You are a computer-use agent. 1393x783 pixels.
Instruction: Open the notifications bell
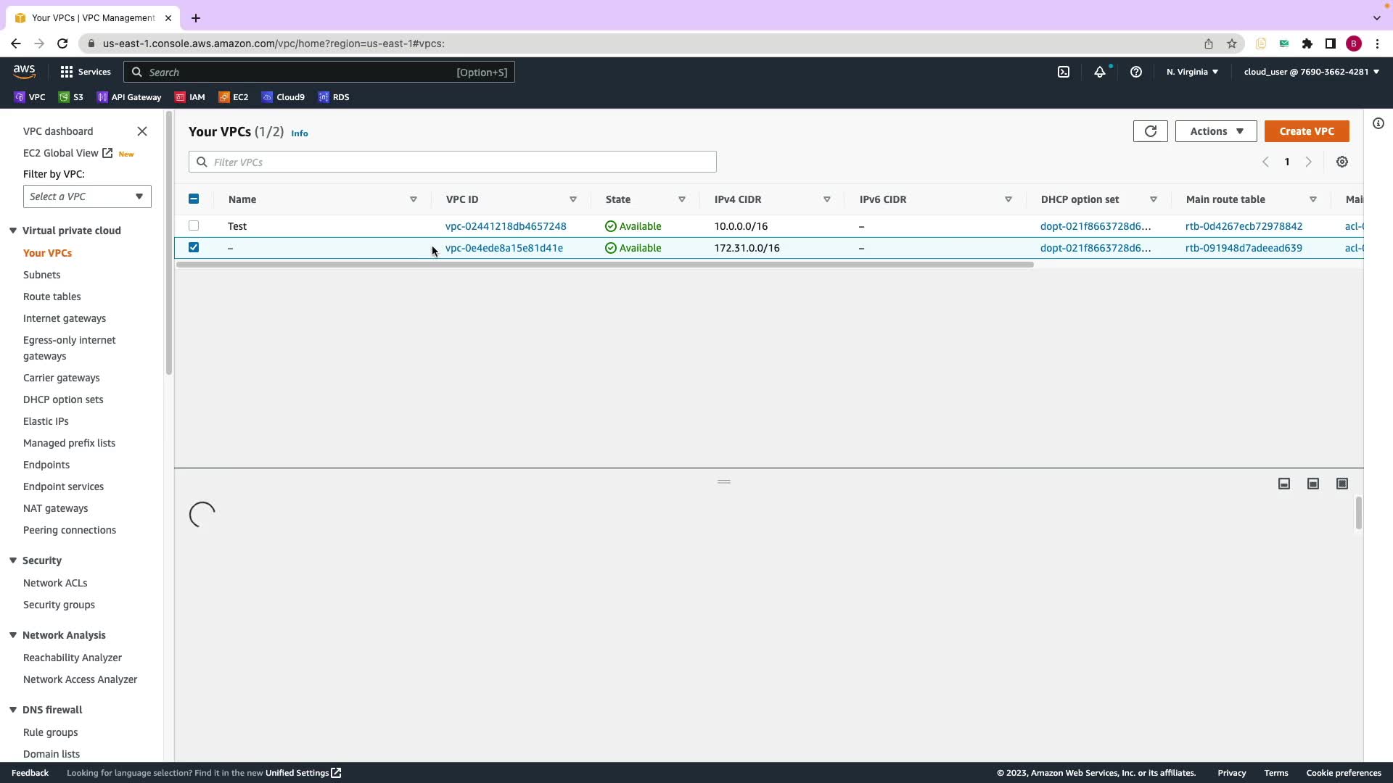click(x=1100, y=72)
